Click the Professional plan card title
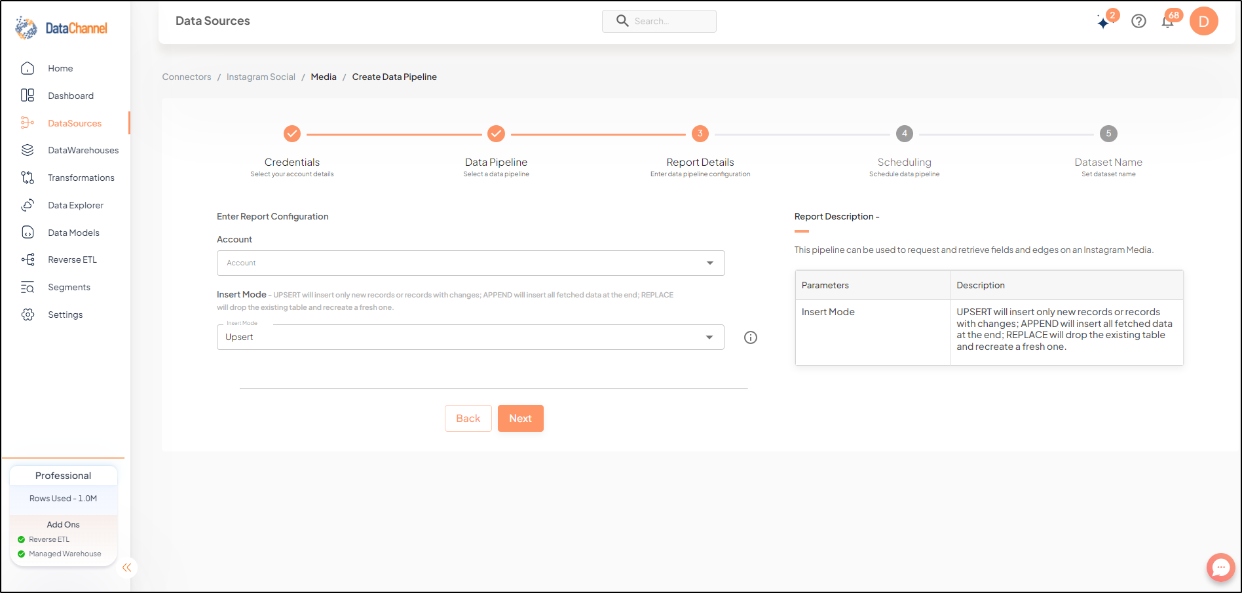 pos(64,476)
